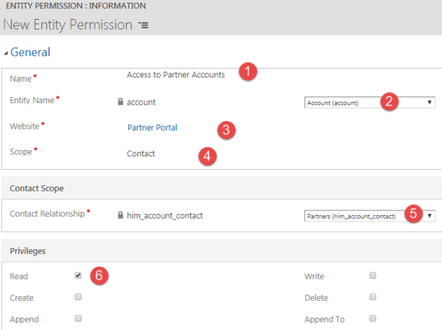The width and height of the screenshot is (442, 330).
Task: Click the Name field value Access to Partner Accounts
Action: click(175, 75)
